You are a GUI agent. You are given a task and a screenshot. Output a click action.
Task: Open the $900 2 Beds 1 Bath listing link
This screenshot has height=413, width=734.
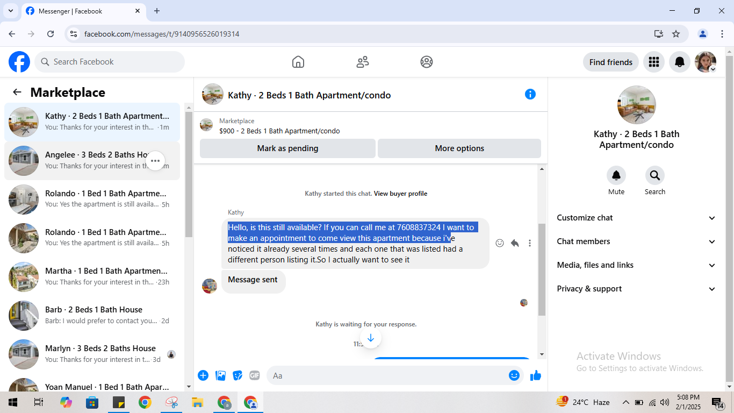(279, 131)
